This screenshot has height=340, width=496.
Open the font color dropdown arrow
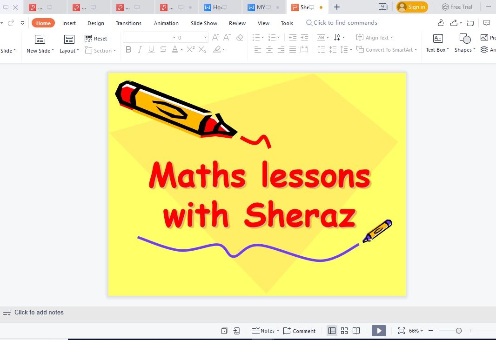click(181, 50)
